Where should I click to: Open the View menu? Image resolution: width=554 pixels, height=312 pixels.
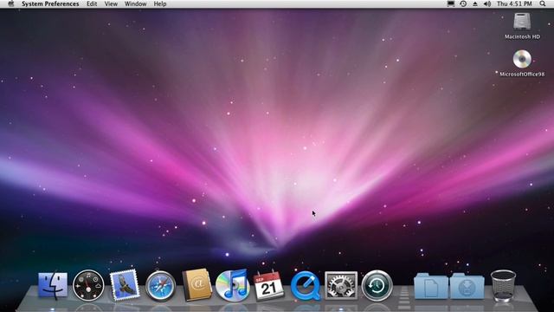111,3
